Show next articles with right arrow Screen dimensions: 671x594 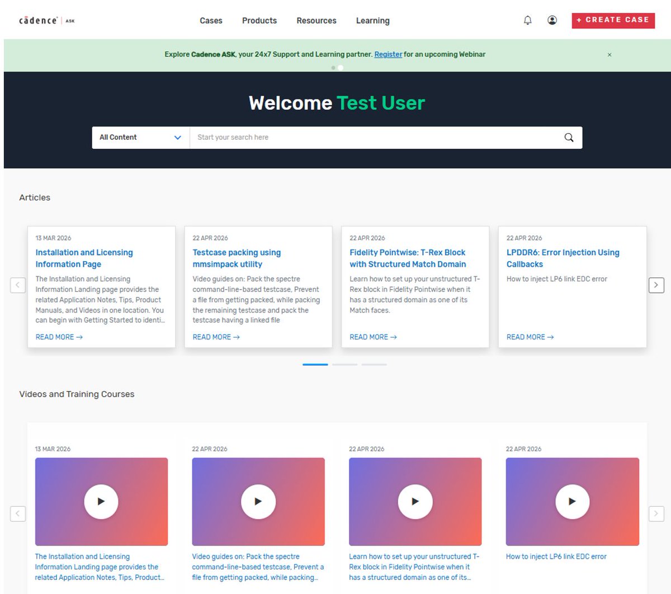[656, 285]
